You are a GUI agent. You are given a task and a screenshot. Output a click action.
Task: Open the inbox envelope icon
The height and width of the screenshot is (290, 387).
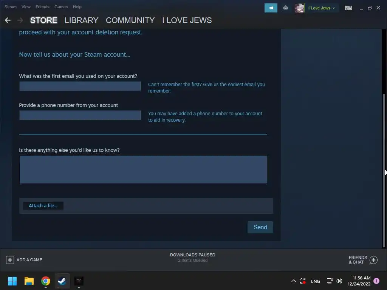(x=285, y=8)
